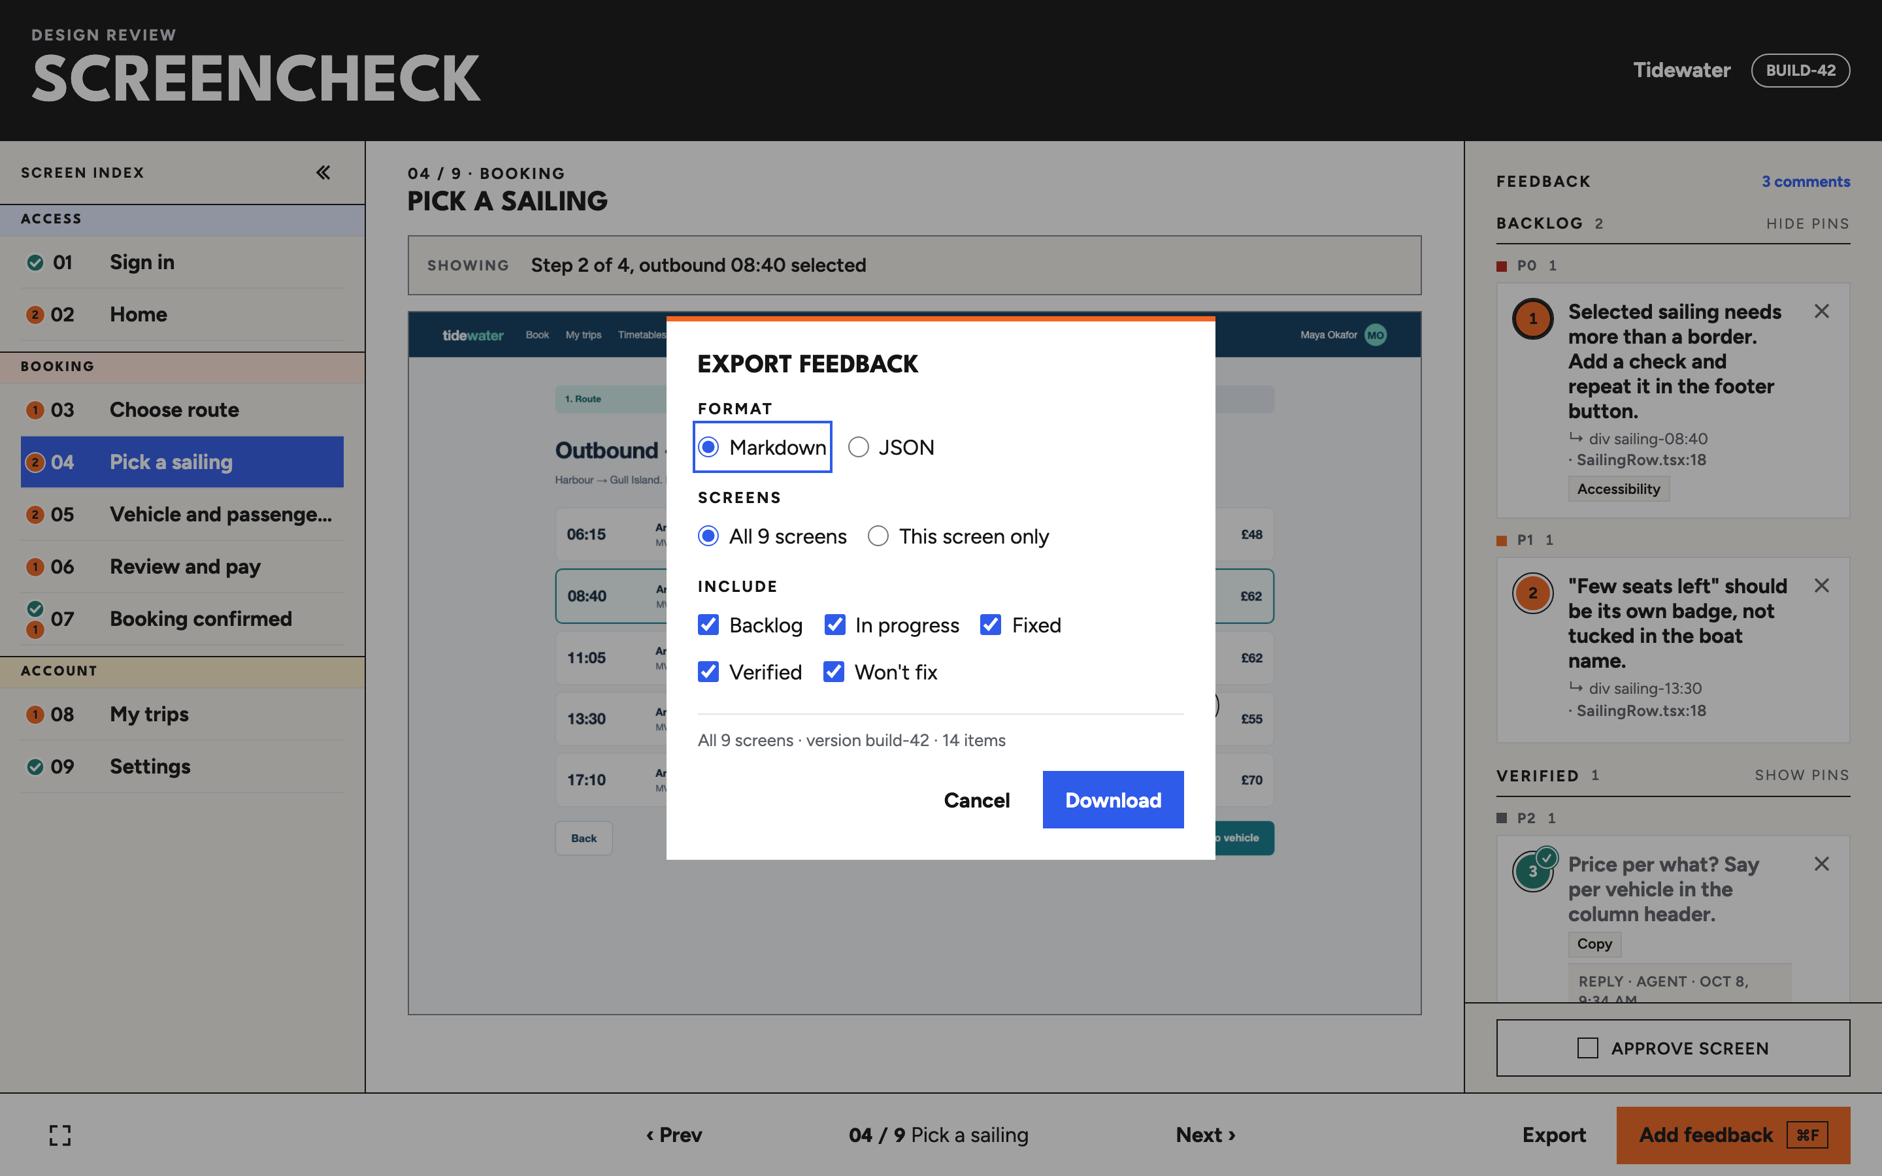Collapse the Screen Index sidebar
Image resolution: width=1882 pixels, height=1176 pixels.
[323, 172]
